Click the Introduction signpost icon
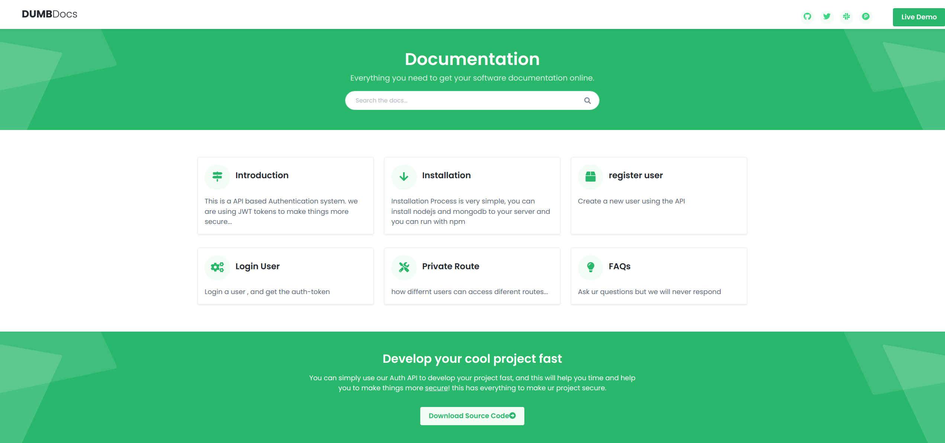The width and height of the screenshot is (945, 443). tap(217, 176)
